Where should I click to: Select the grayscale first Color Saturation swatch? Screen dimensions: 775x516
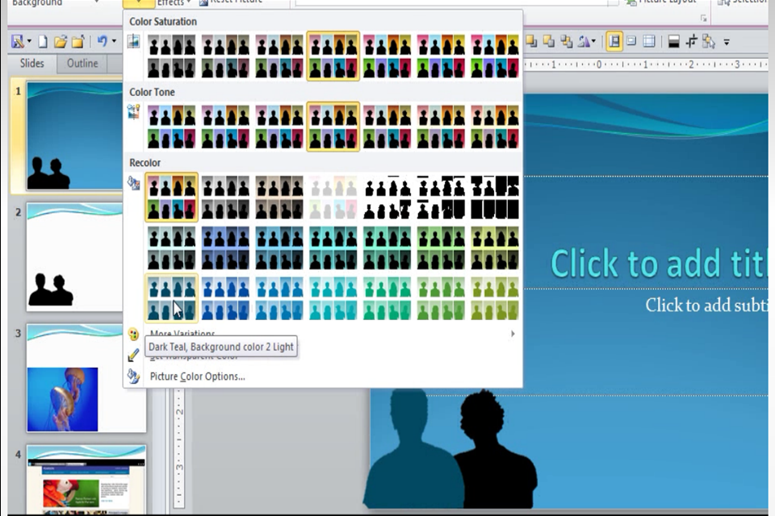tap(171, 56)
